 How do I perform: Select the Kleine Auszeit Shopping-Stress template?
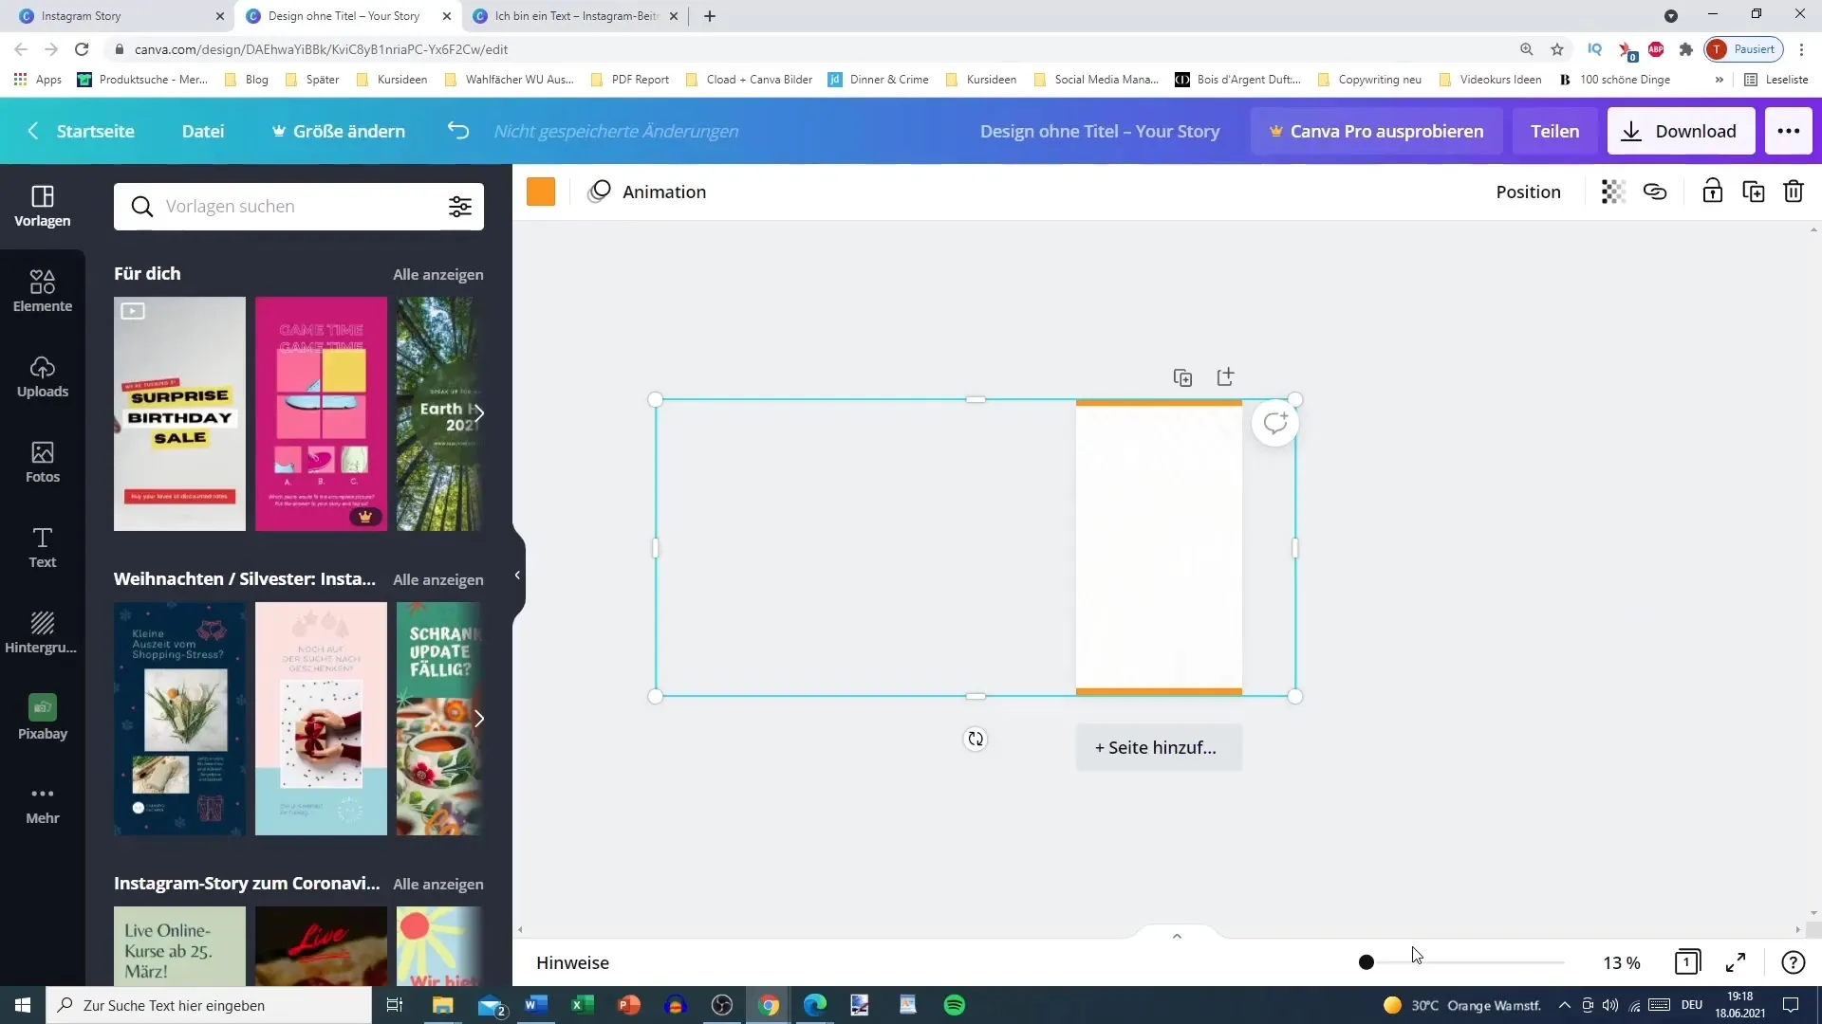tap(179, 719)
